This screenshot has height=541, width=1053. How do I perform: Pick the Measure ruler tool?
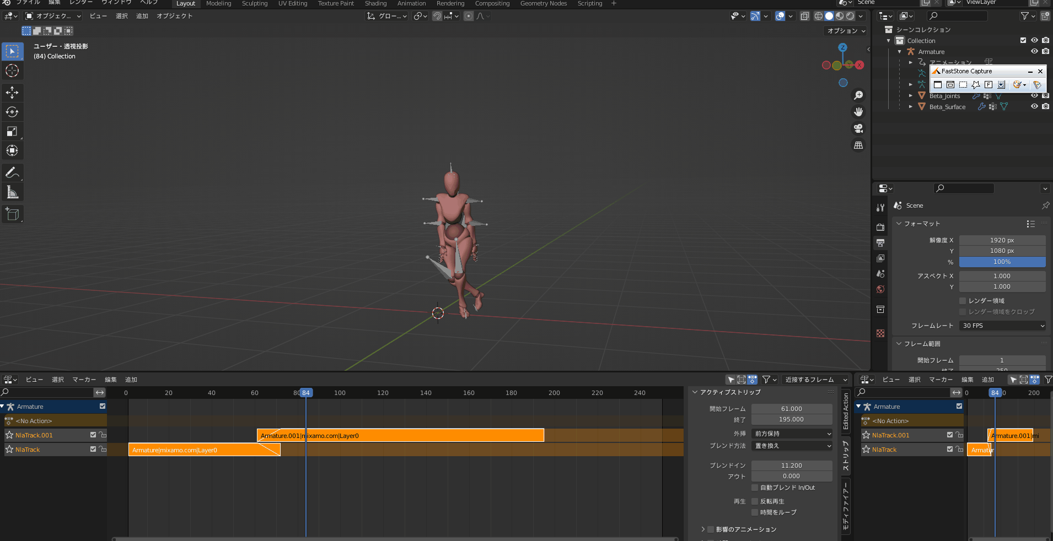(12, 192)
